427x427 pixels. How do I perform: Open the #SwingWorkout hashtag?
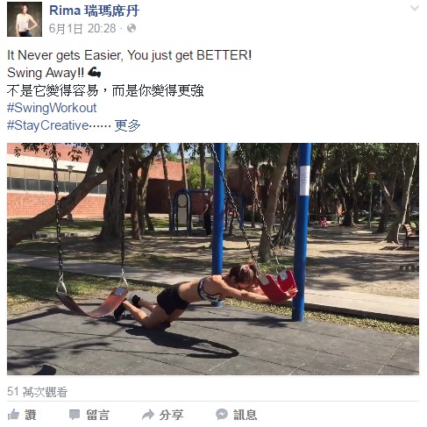pos(52,108)
